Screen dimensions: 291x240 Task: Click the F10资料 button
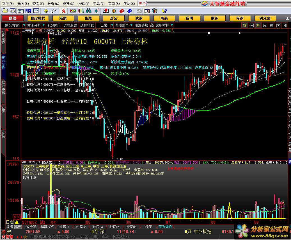pyautogui.click(x=53, y=25)
